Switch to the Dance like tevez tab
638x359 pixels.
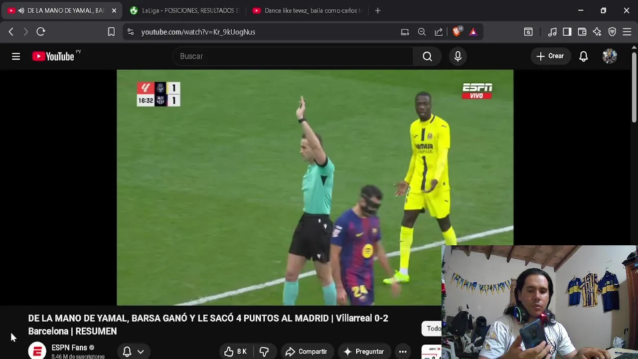pos(308,10)
